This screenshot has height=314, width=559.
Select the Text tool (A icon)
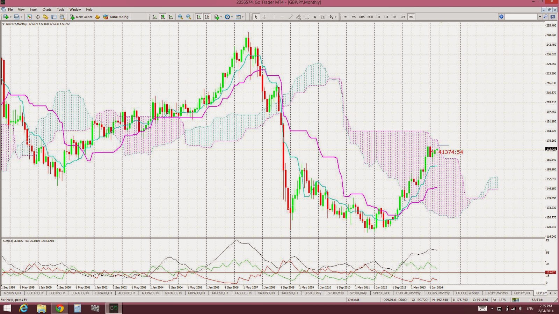coord(315,17)
